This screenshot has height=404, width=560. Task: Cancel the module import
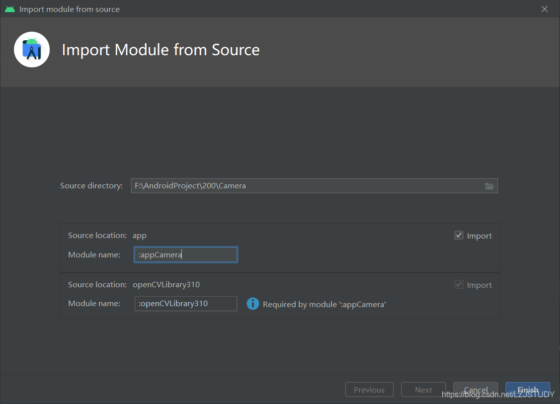[x=476, y=390]
